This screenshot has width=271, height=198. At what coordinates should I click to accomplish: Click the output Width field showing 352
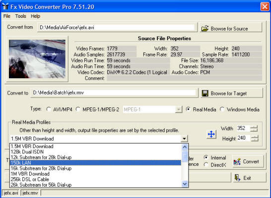[243, 128]
